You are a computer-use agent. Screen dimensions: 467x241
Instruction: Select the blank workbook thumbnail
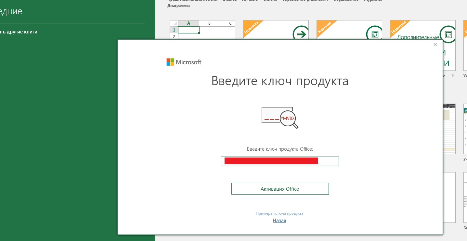[202, 30]
